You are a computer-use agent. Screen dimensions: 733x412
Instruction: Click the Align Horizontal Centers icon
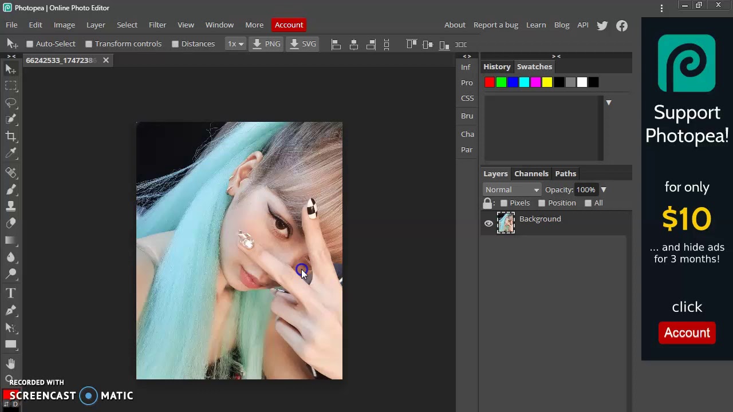(x=354, y=44)
